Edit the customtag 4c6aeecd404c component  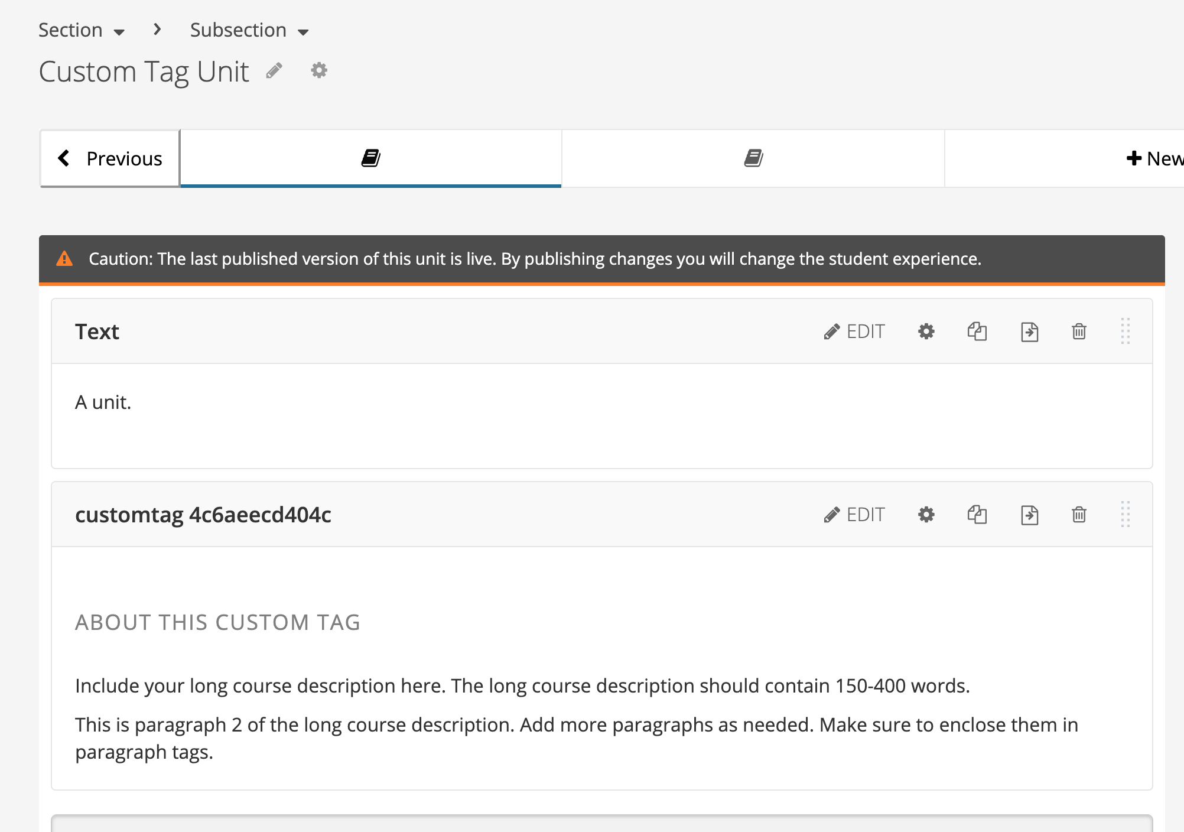tap(854, 515)
